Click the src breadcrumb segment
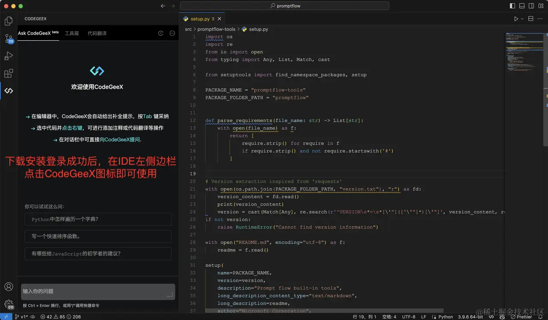This screenshot has height=320, width=548. coord(188,29)
